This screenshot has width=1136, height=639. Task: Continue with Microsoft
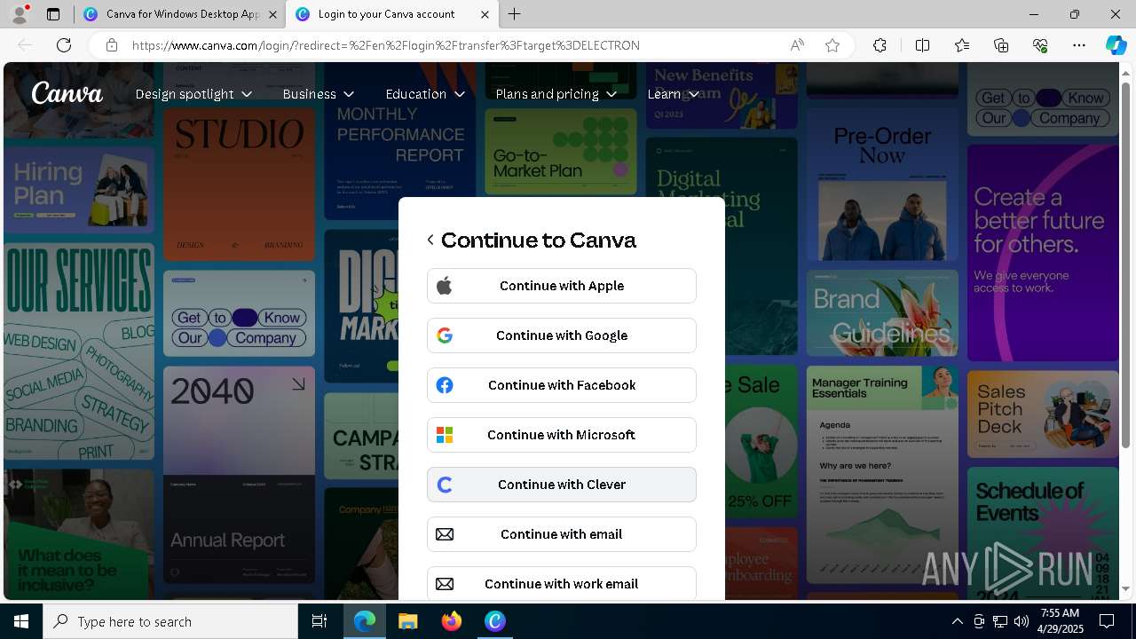point(562,435)
